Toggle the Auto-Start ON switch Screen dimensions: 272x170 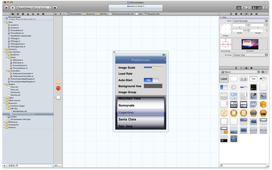pos(151,80)
